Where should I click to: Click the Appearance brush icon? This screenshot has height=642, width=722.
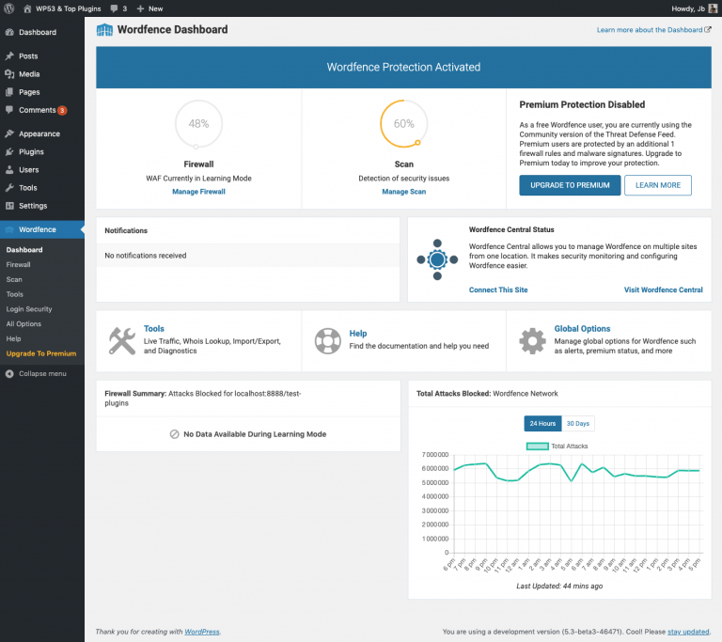[x=9, y=133]
